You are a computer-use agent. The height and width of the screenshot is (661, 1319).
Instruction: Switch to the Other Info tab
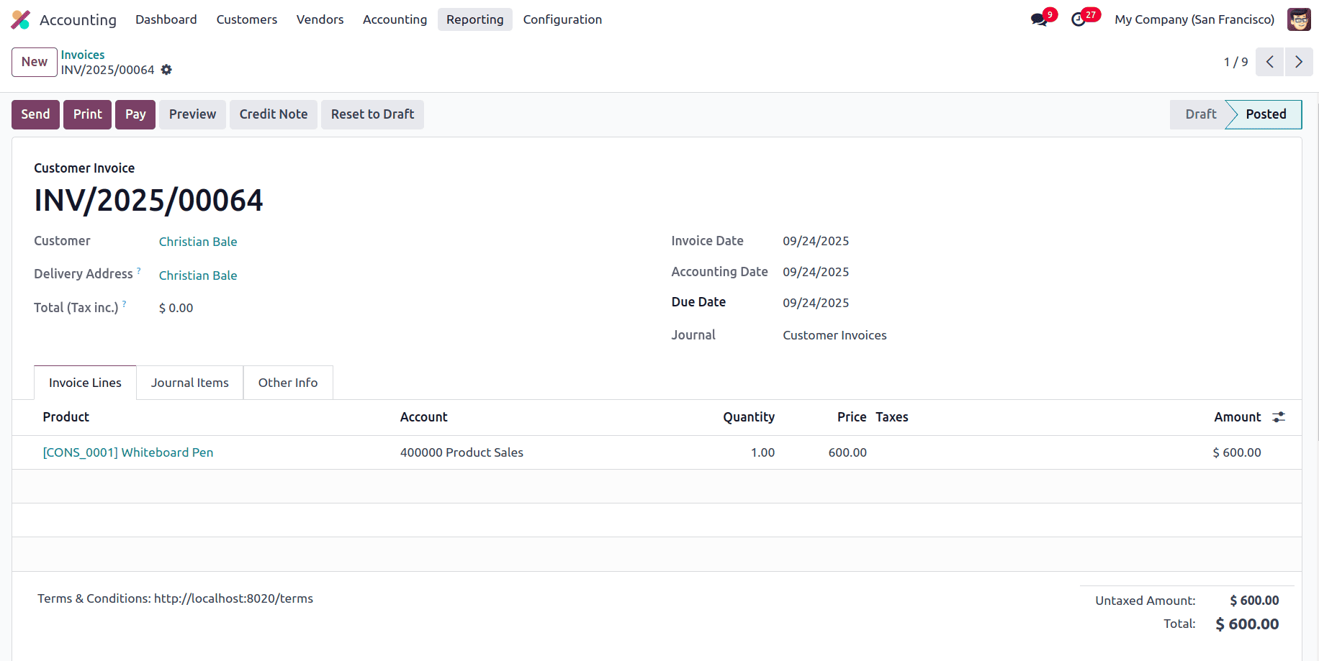(288, 383)
